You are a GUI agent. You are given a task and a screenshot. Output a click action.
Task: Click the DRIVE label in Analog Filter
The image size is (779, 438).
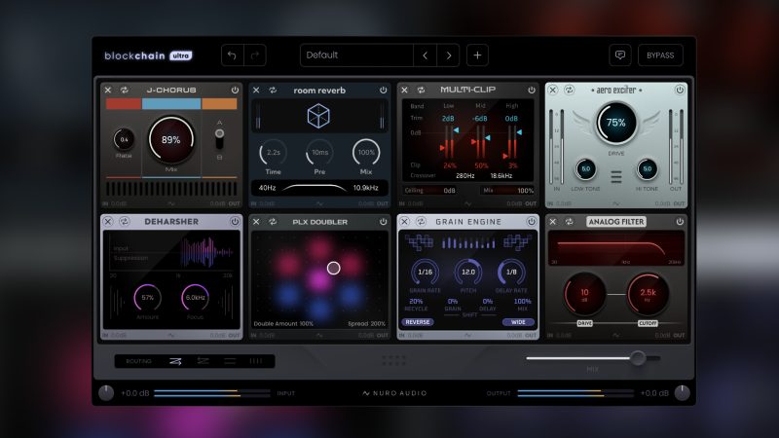(585, 323)
